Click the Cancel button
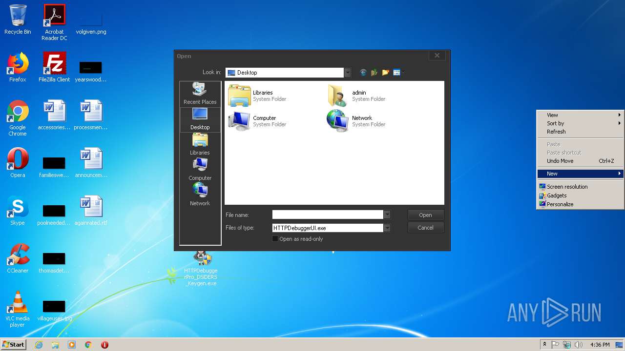 pyautogui.click(x=425, y=228)
